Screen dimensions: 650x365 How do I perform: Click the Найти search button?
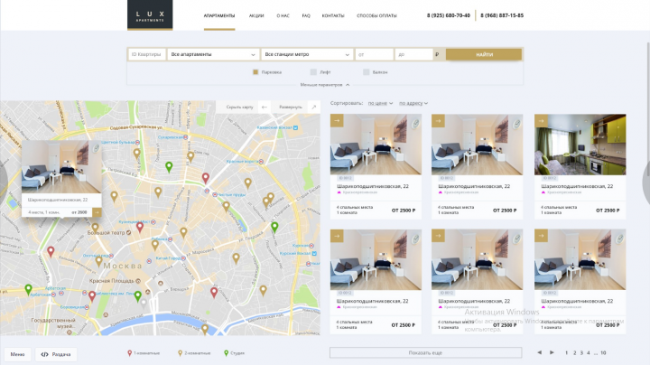click(484, 54)
